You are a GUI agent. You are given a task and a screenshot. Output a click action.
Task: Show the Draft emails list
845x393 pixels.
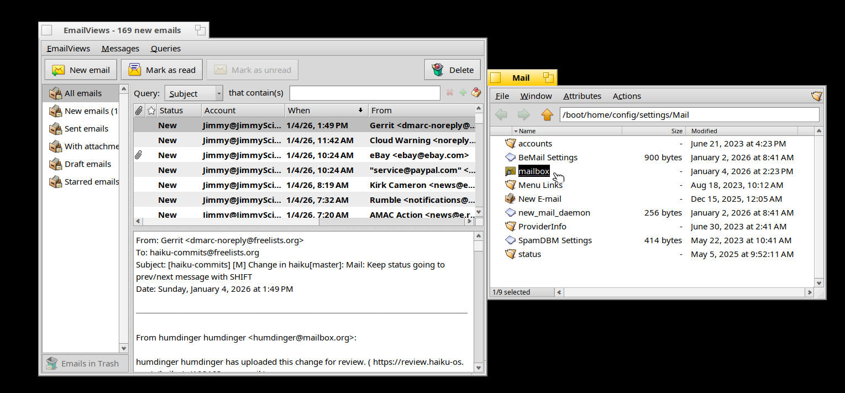coord(87,164)
